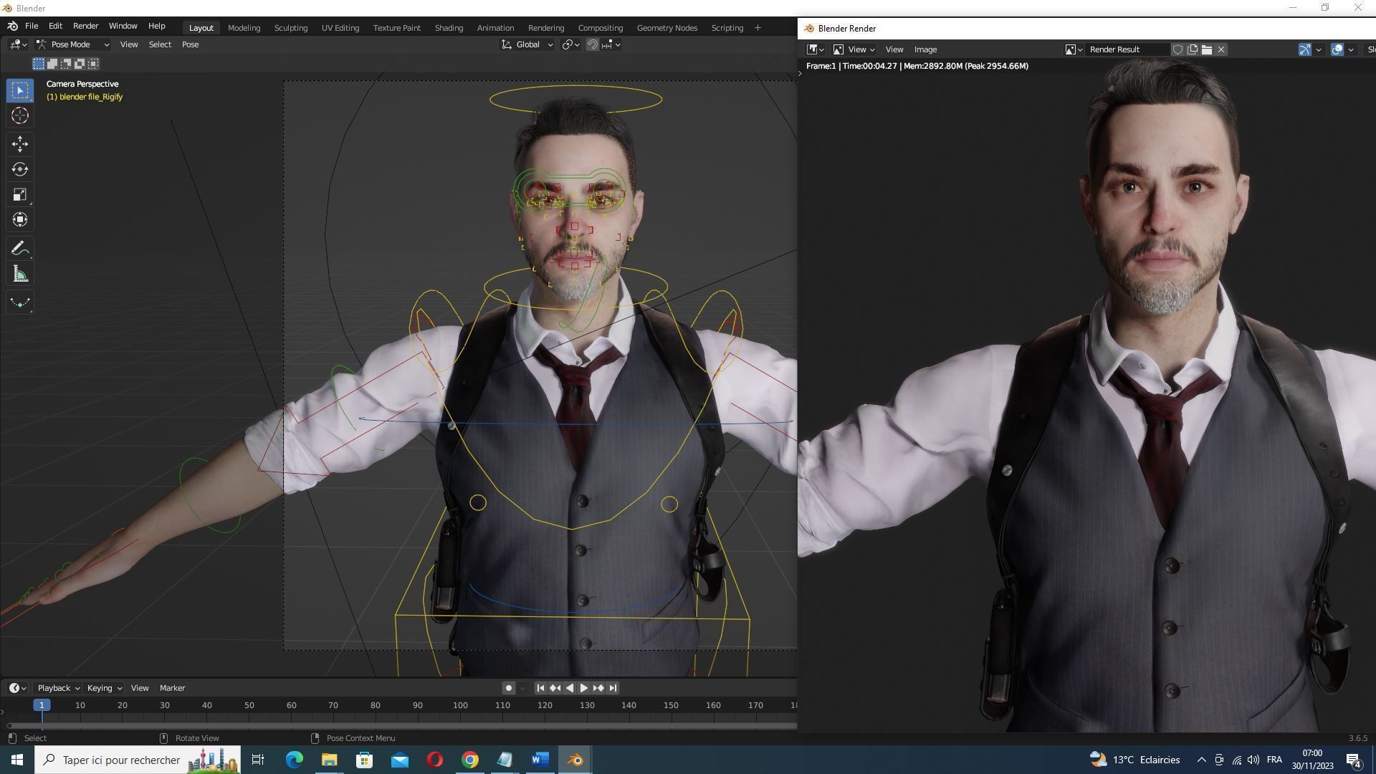This screenshot has width=1376, height=774.
Task: Open Windows Start menu
Action: 17,760
